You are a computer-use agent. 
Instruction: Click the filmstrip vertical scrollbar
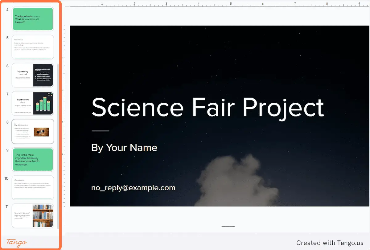[x=58, y=146]
